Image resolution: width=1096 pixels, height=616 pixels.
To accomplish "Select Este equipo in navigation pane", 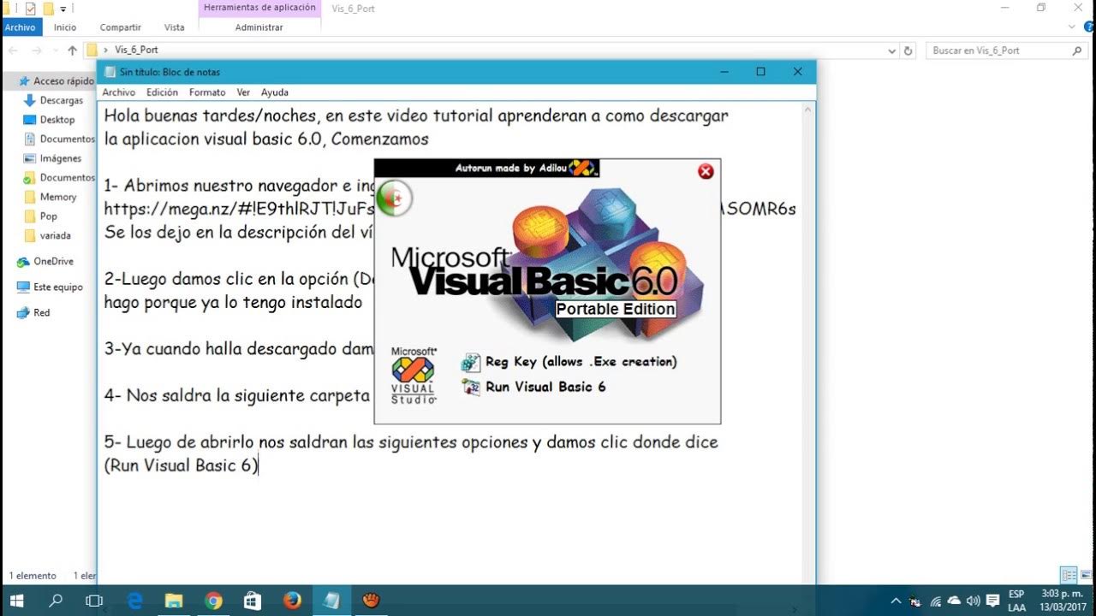I will [58, 287].
